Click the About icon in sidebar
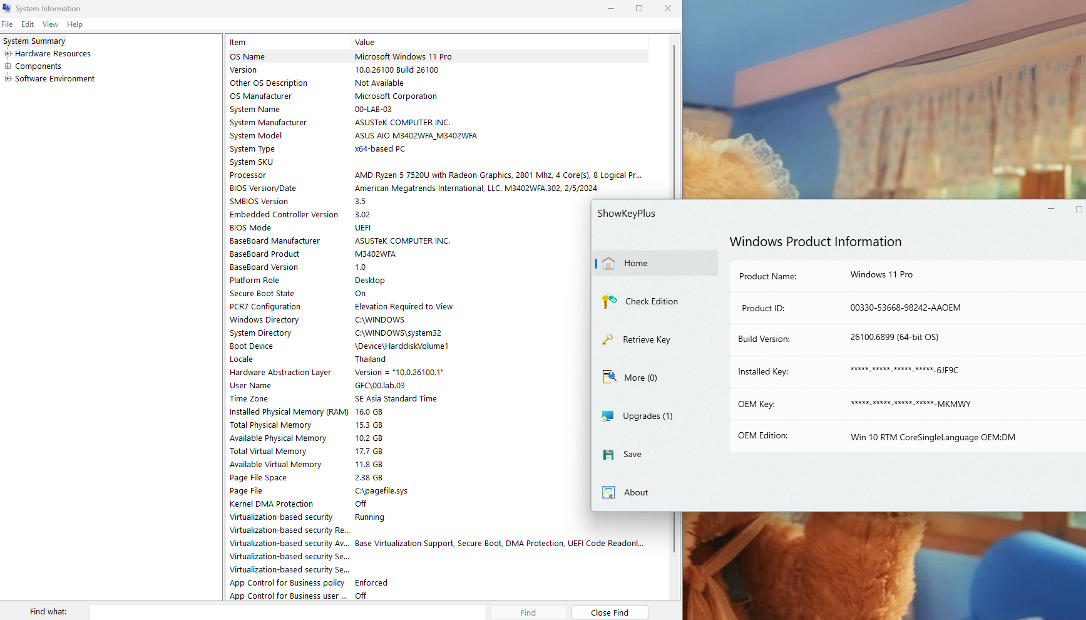Viewport: 1086px width, 620px height. (608, 493)
